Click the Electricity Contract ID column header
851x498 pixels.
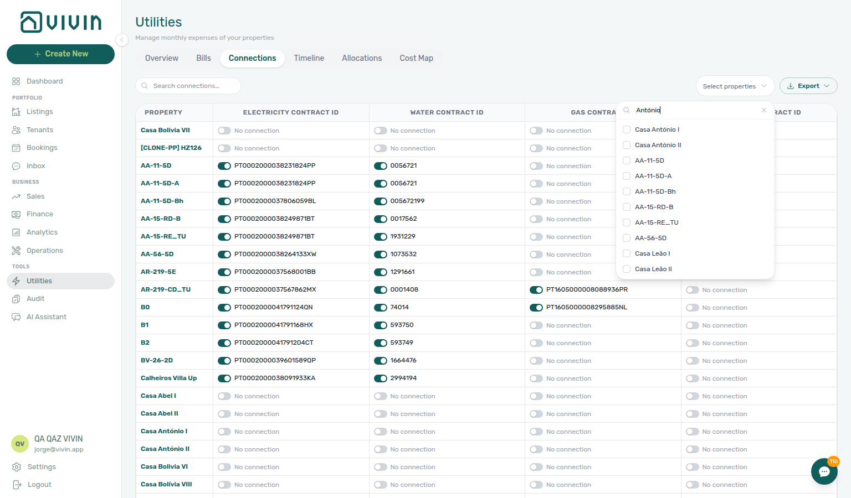pyautogui.click(x=291, y=112)
